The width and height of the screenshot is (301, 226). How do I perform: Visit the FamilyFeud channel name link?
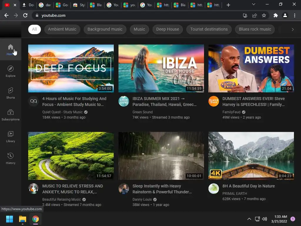pyautogui.click(x=231, y=112)
